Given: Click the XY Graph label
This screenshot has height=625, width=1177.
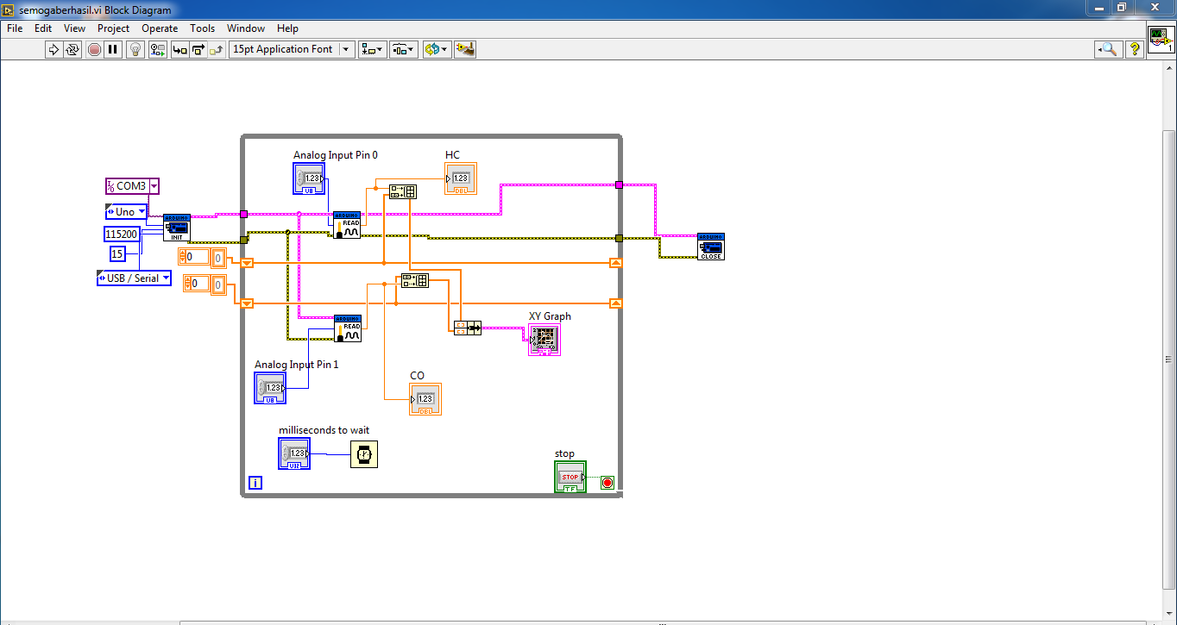Looking at the screenshot, I should click(550, 316).
